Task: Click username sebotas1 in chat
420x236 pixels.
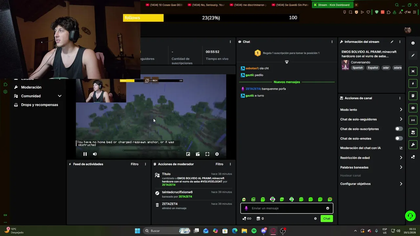Action: (x=252, y=69)
